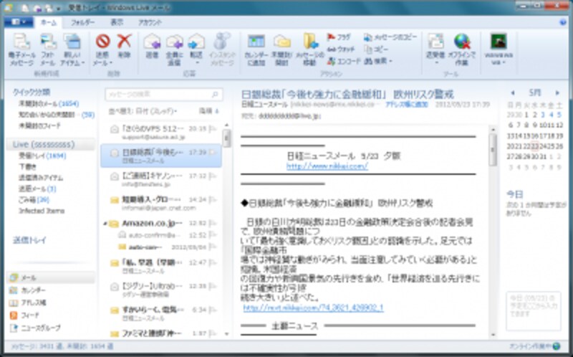Click the magnifier icon in message search box
The width and height of the screenshot is (573, 357).
pos(216,95)
